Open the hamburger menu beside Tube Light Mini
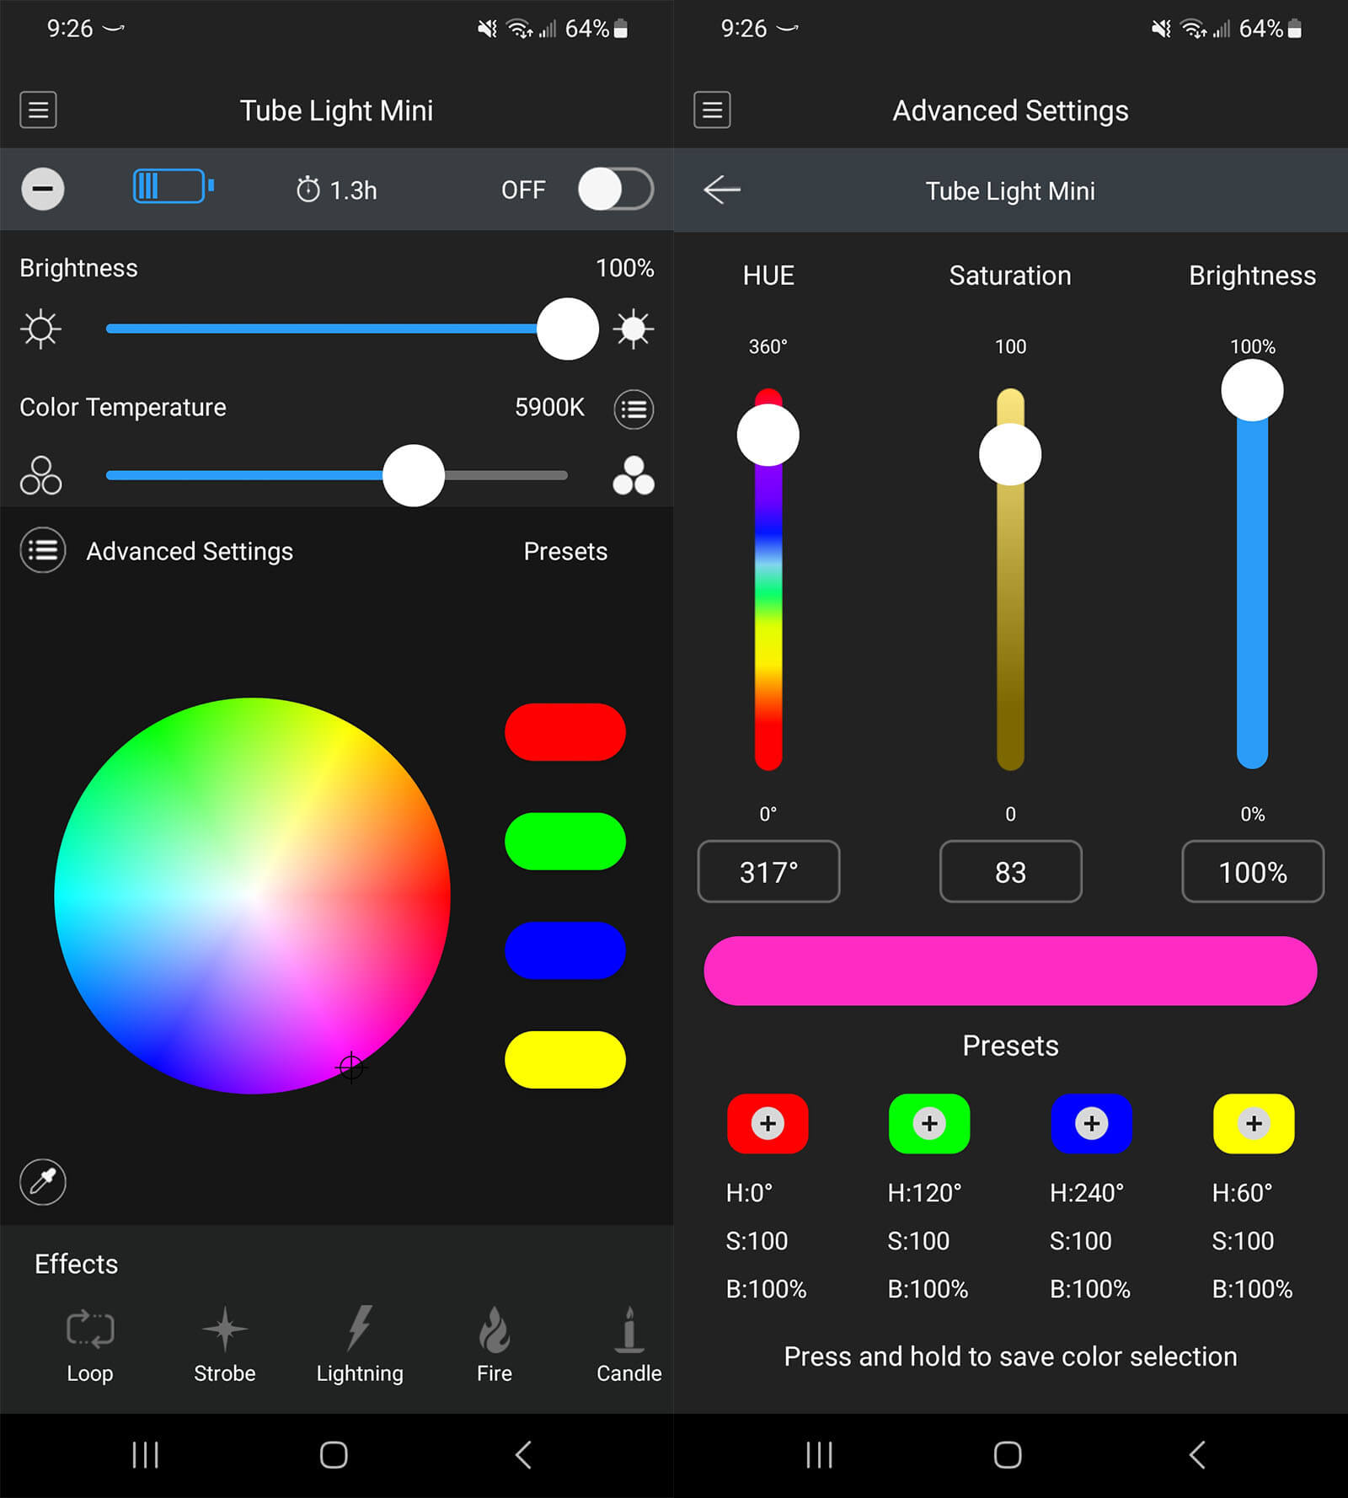Viewport: 1348px width, 1498px height. [x=38, y=110]
